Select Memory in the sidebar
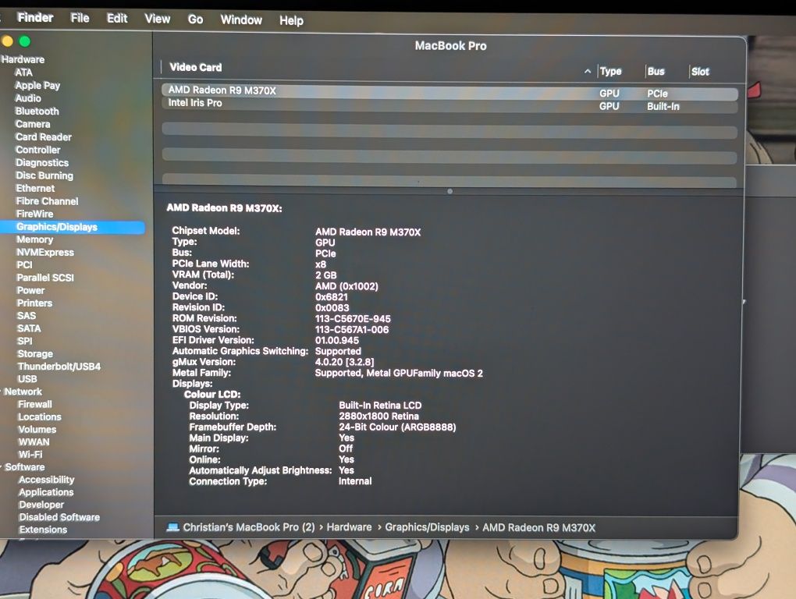 coord(34,239)
